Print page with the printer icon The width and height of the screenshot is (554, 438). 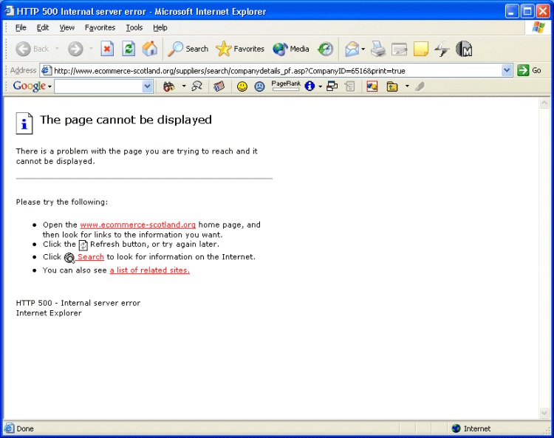point(378,49)
